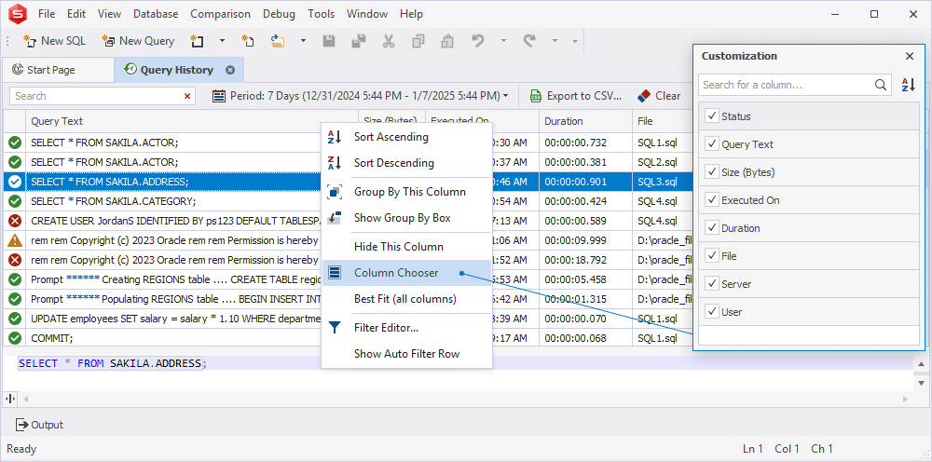The width and height of the screenshot is (932, 462).
Task: Uncheck the Status column checkbox
Action: [x=711, y=115]
